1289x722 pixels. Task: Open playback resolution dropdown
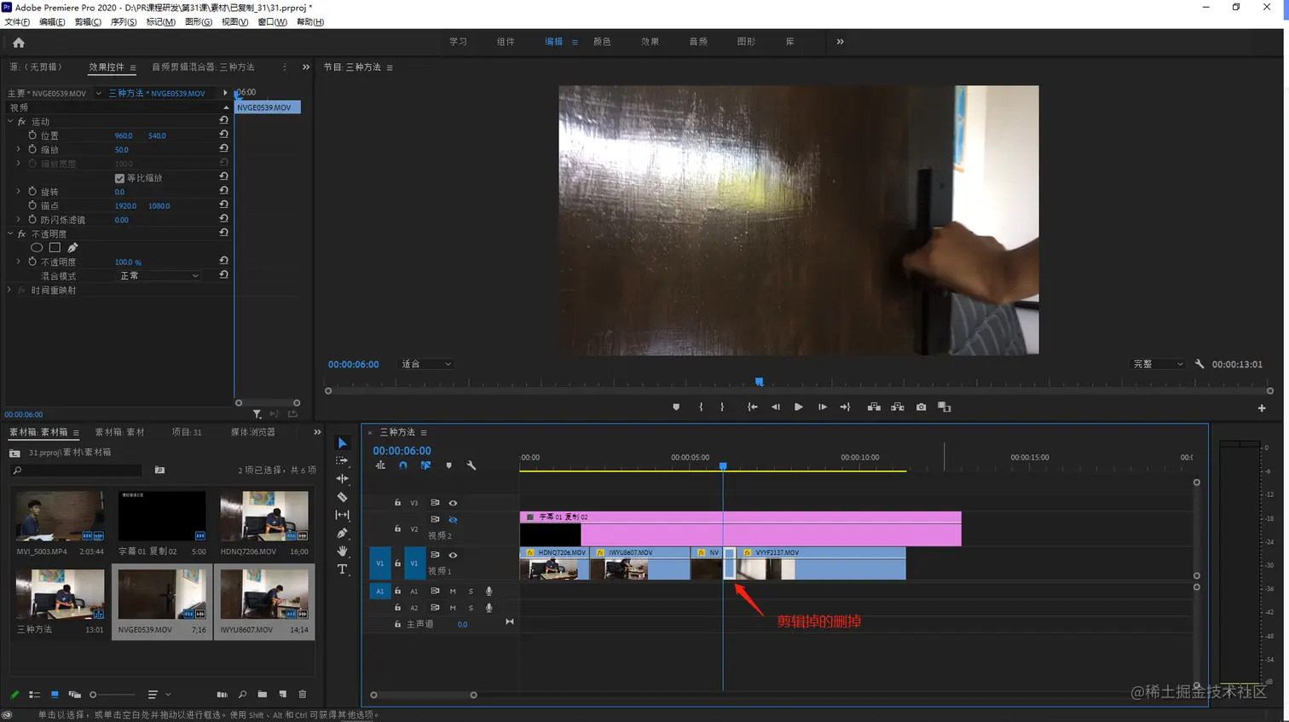1158,364
